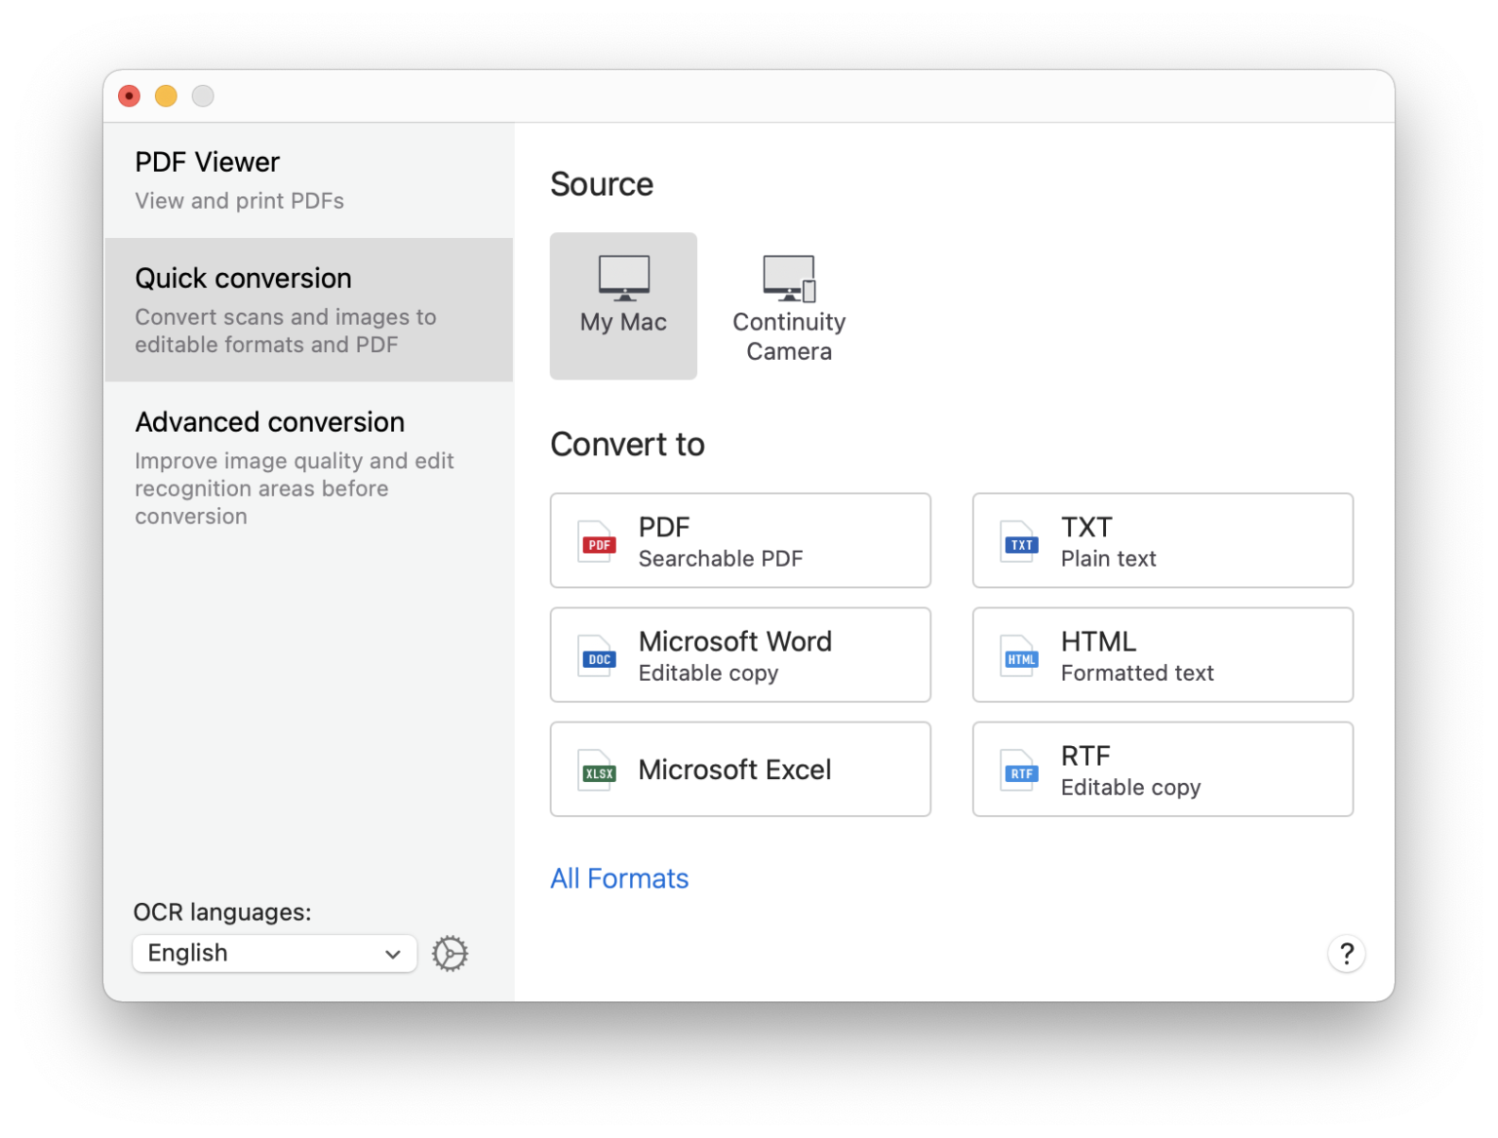The width and height of the screenshot is (1498, 1138).
Task: Click the HTML file icon
Action: [1020, 656]
